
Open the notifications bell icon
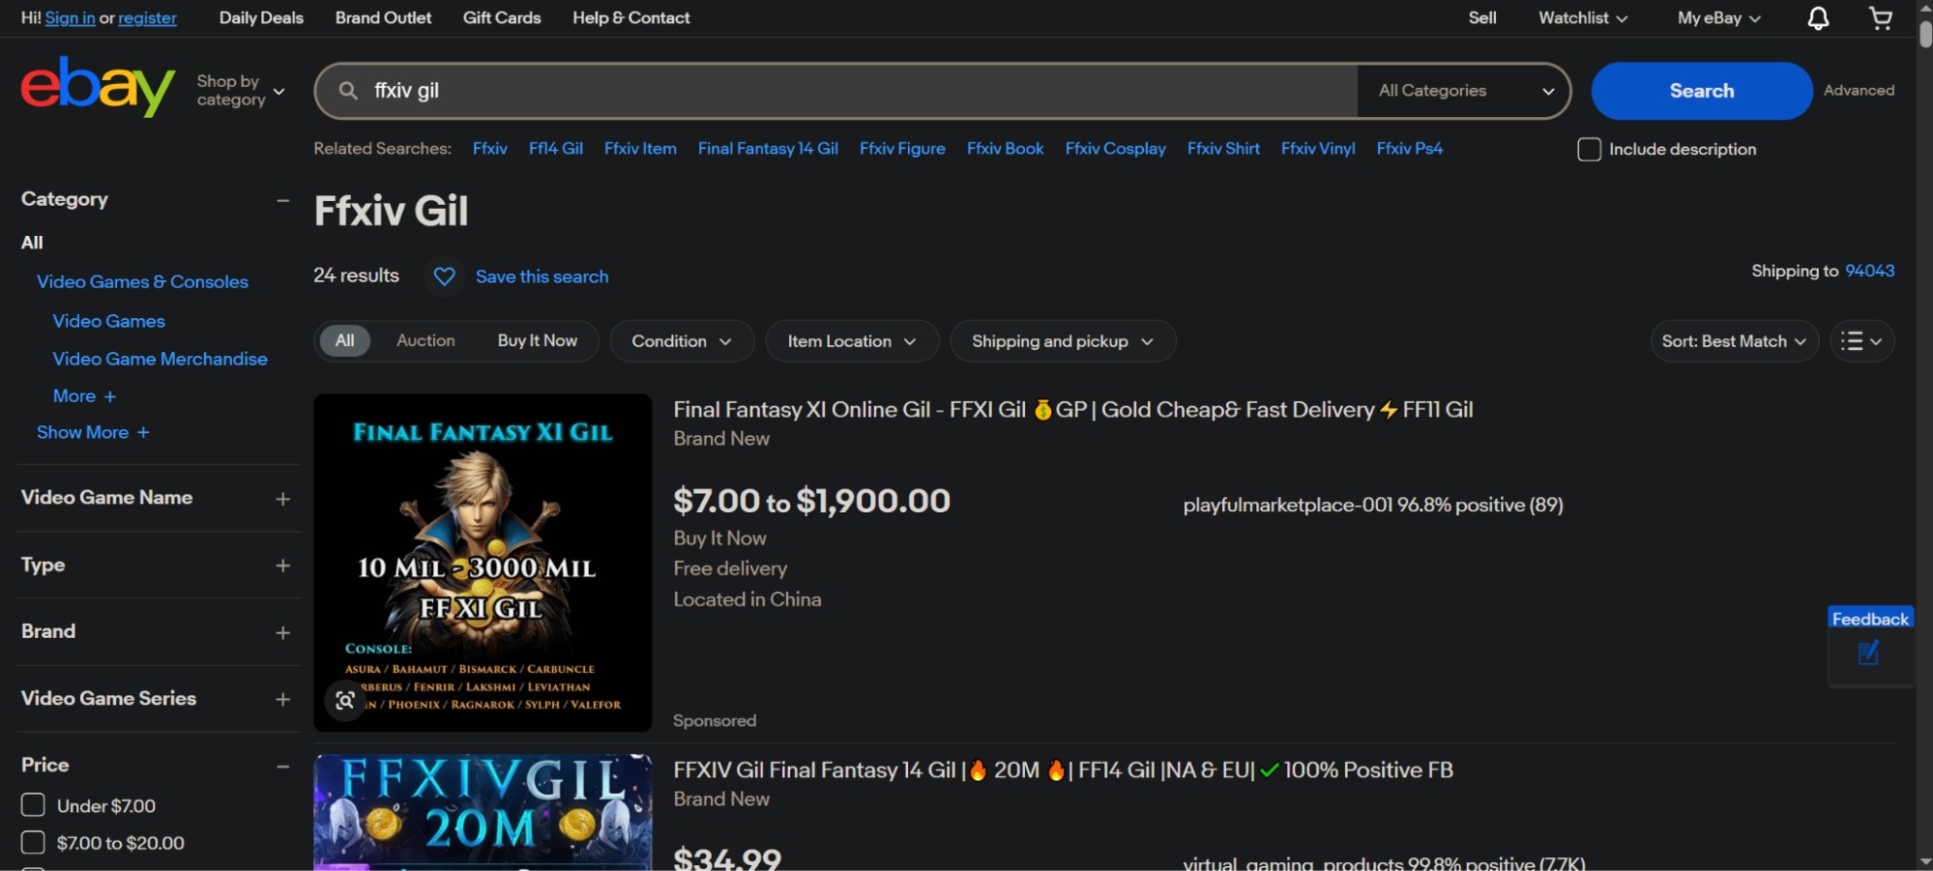pos(1818,18)
